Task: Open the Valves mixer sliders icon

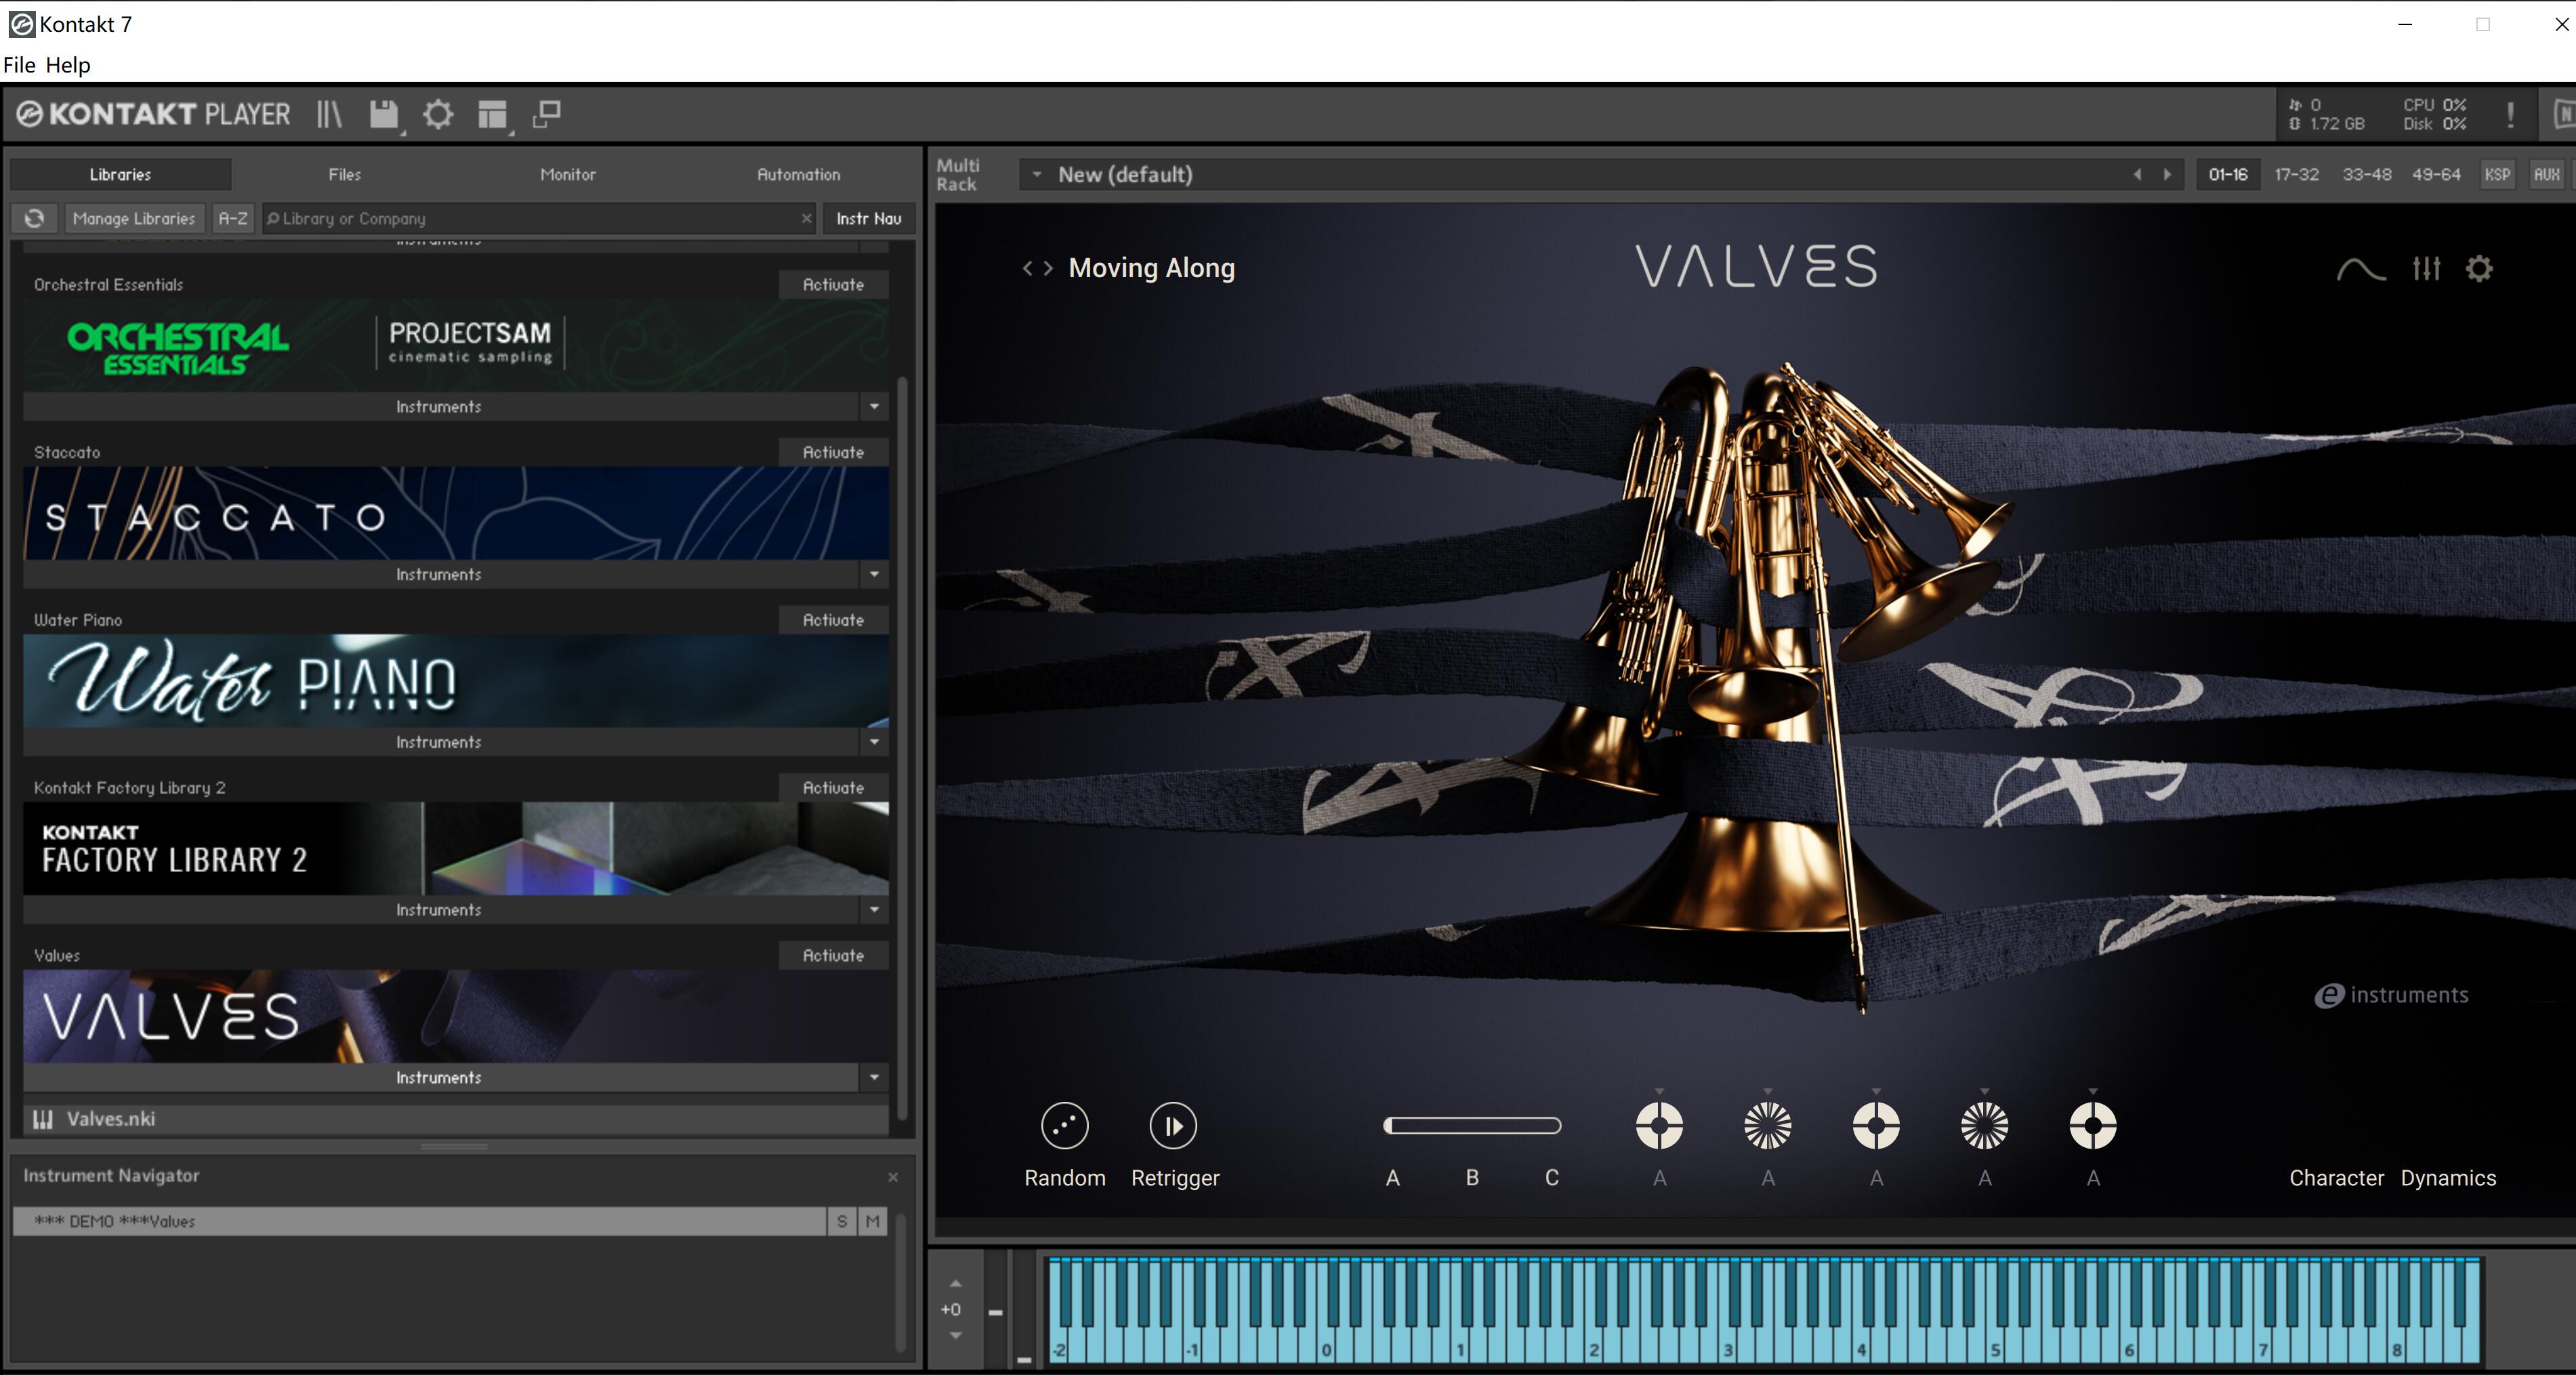Action: point(2426,268)
